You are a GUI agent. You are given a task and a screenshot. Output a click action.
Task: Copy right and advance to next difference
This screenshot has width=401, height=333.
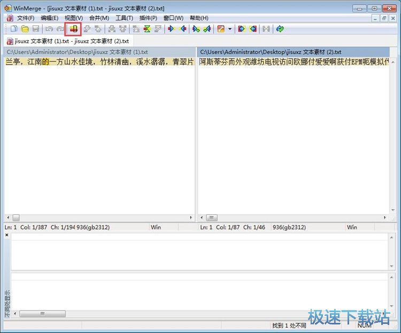(196, 29)
